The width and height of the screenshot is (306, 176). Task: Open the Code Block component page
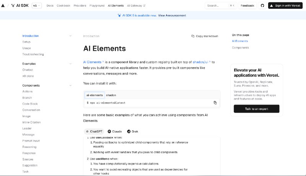point(30,104)
